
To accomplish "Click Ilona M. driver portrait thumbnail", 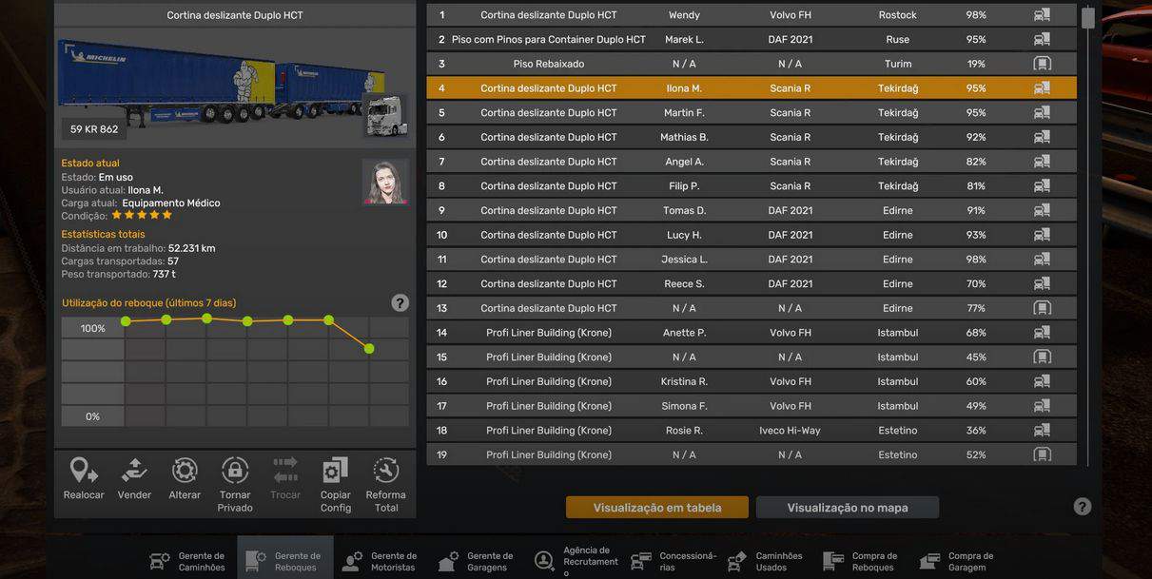I will (x=385, y=182).
